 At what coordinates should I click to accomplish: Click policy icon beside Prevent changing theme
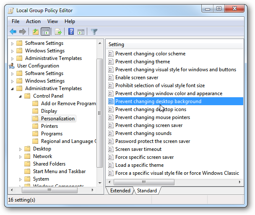111,62
